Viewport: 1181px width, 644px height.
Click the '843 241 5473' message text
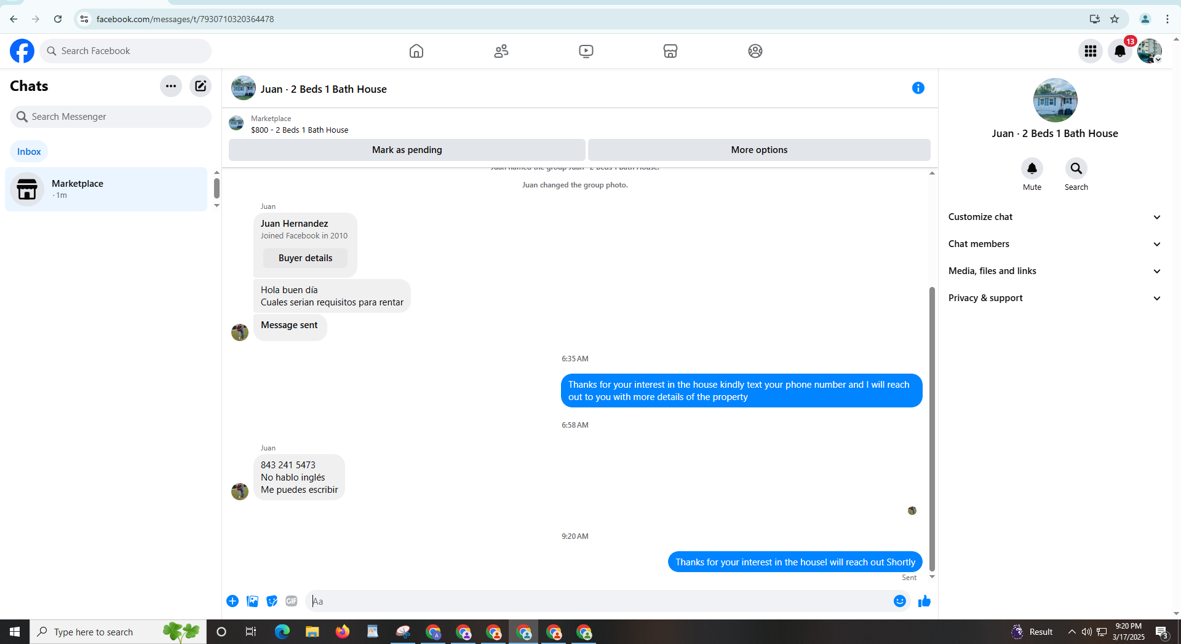click(288, 465)
